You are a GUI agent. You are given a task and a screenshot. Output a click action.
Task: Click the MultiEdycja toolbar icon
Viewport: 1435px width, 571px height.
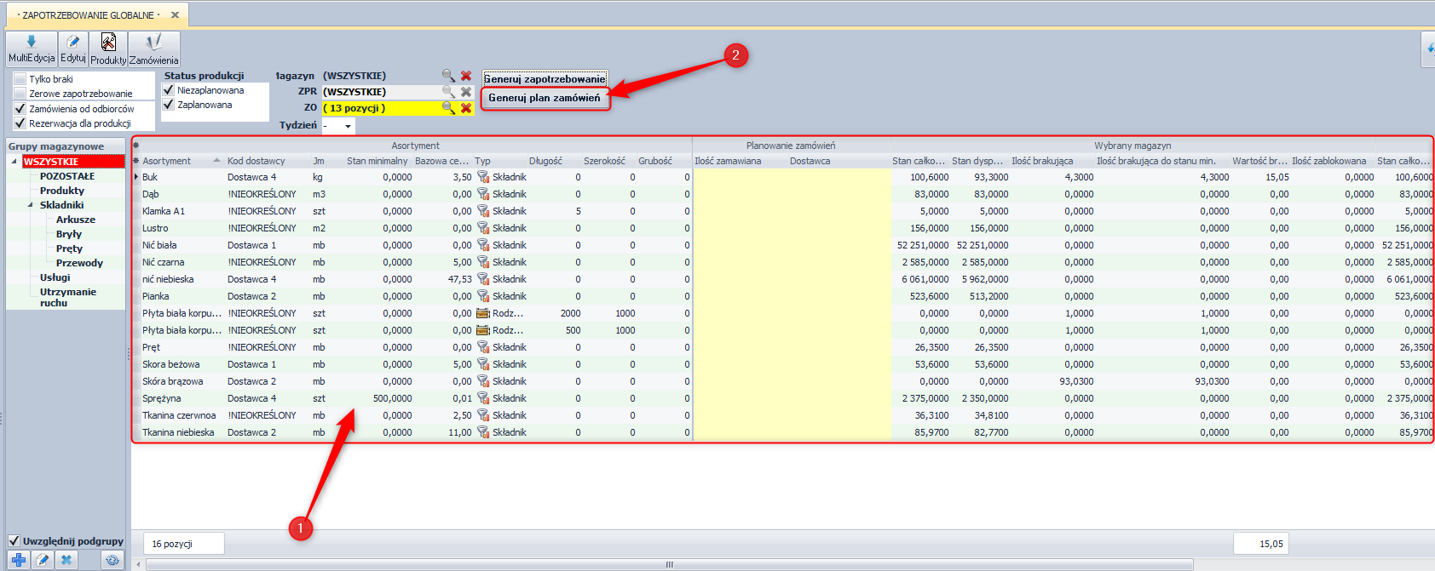[32, 49]
